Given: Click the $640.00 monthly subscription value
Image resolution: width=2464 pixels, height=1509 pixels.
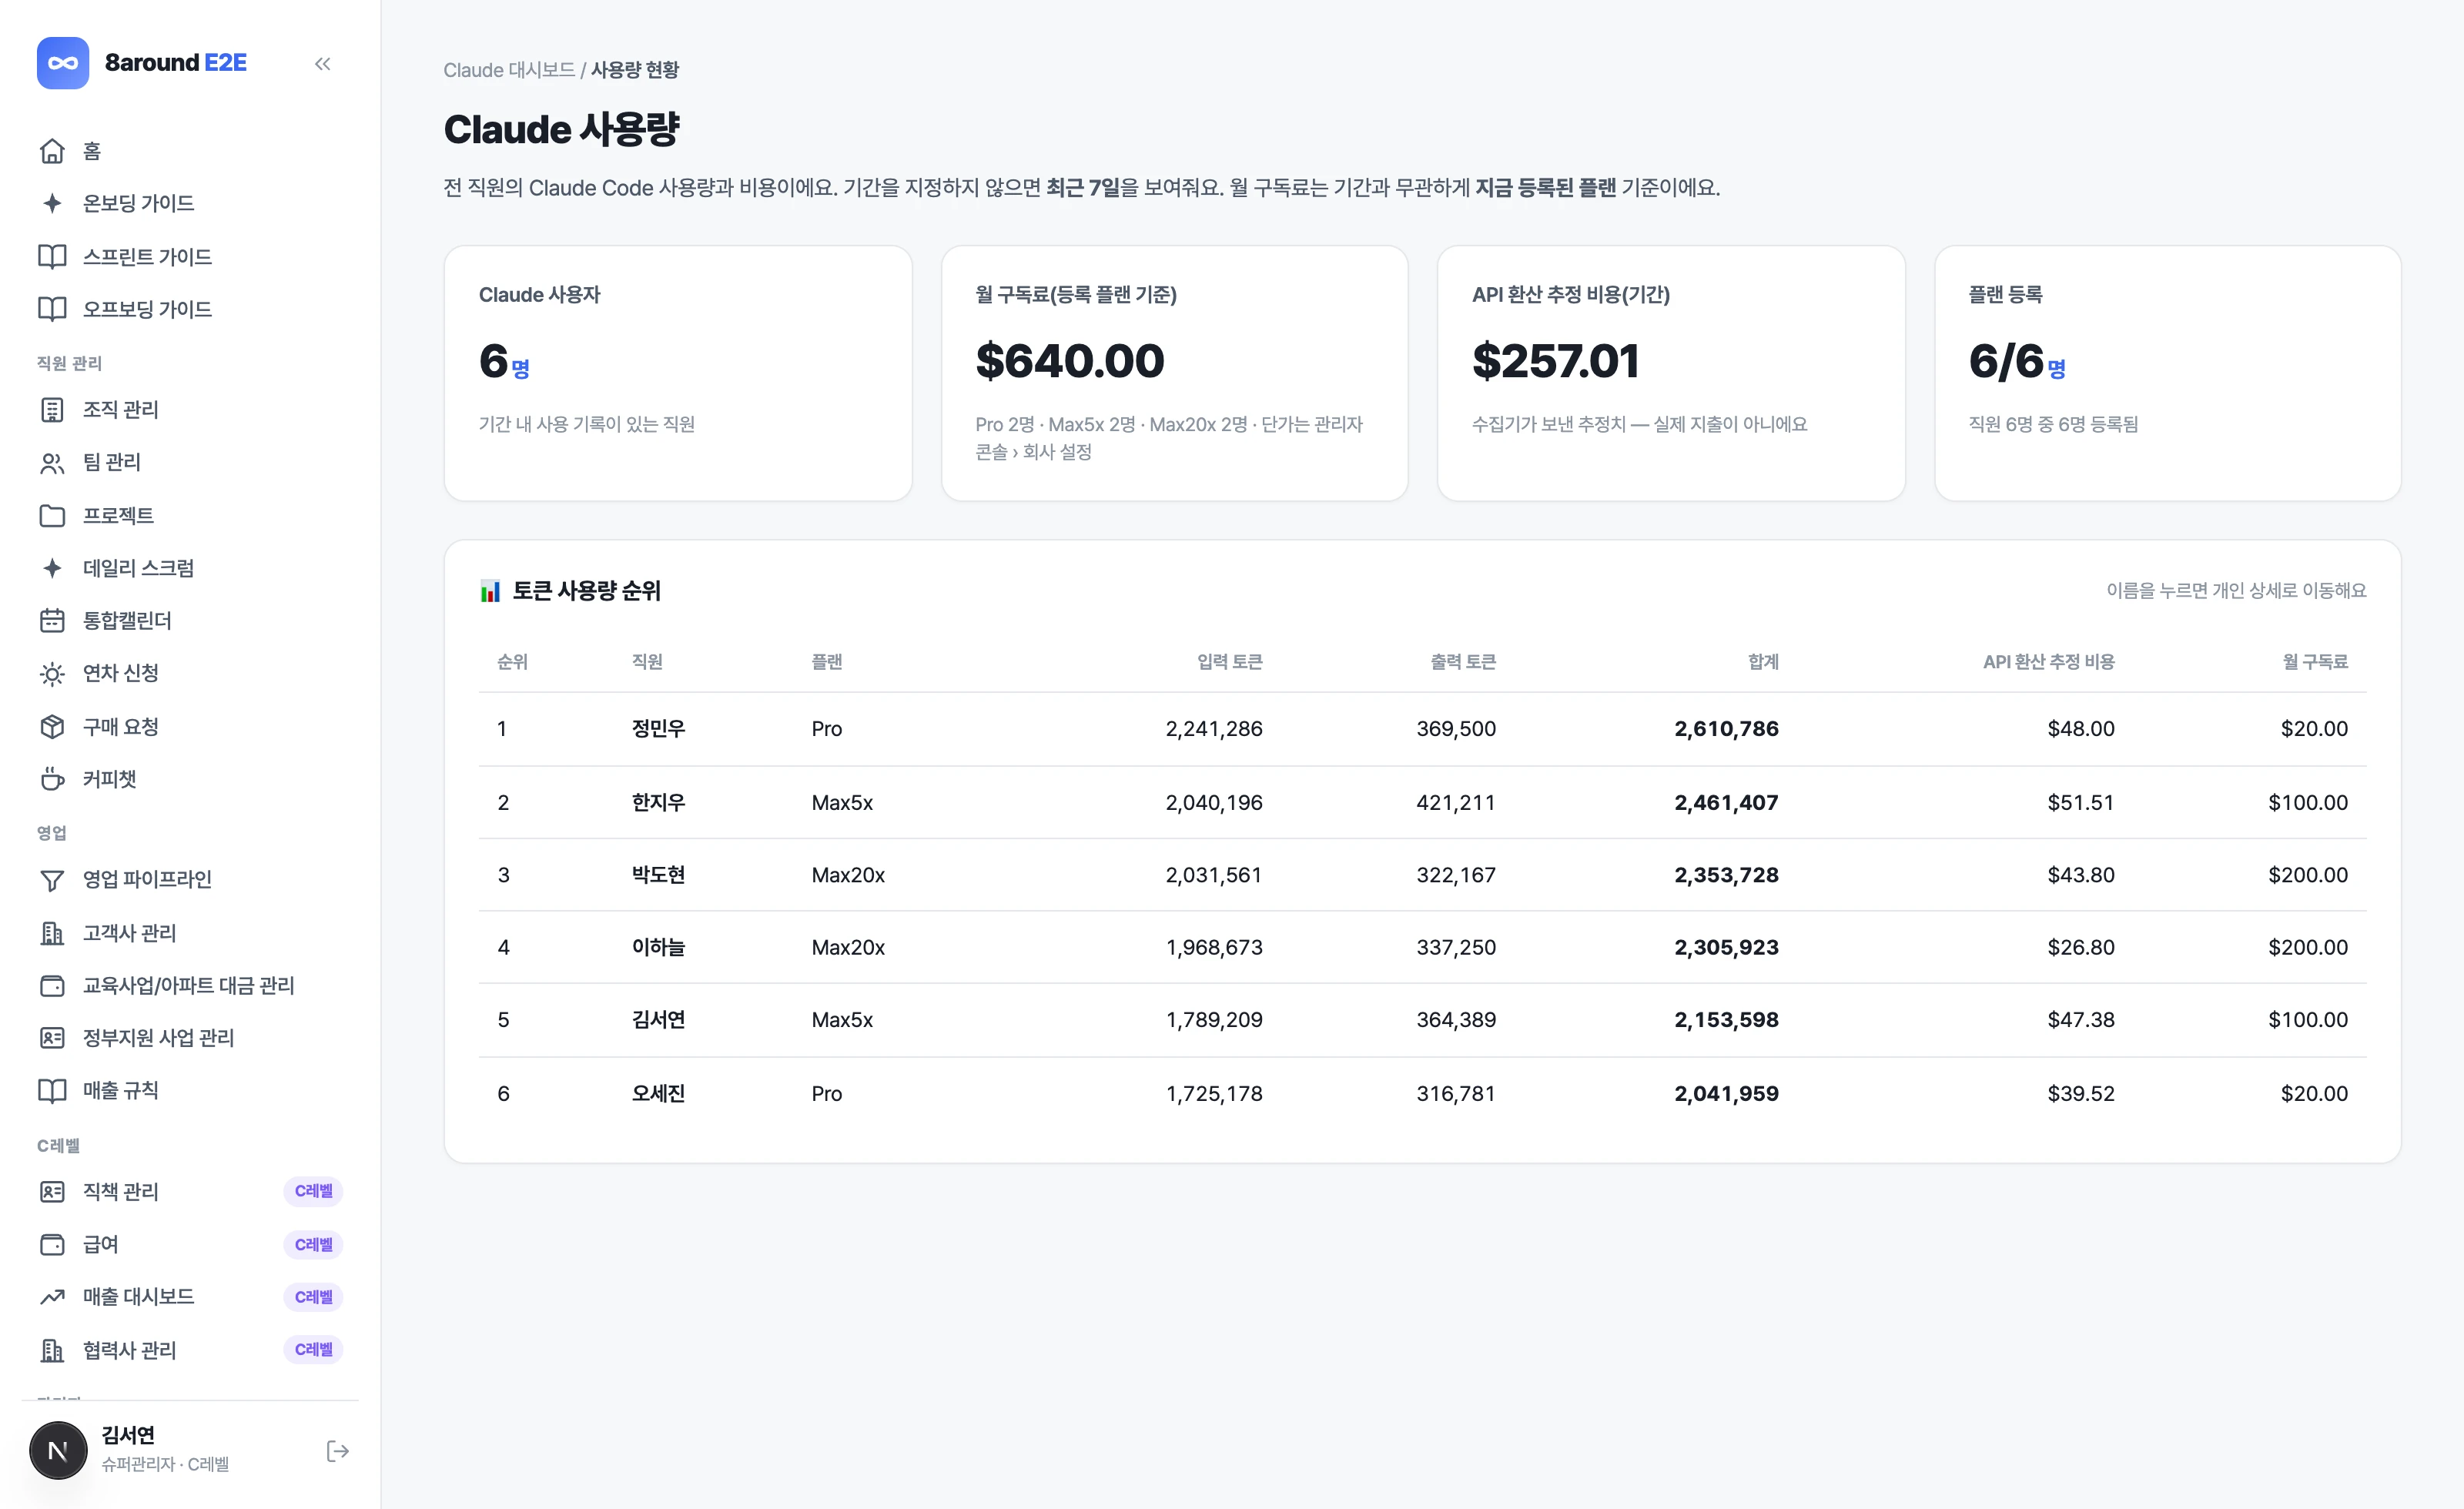Looking at the screenshot, I should (x=1070, y=361).
